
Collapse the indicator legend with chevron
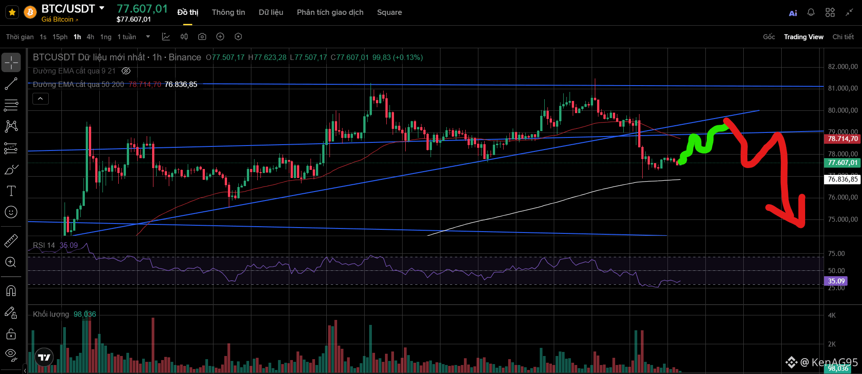pos(41,99)
